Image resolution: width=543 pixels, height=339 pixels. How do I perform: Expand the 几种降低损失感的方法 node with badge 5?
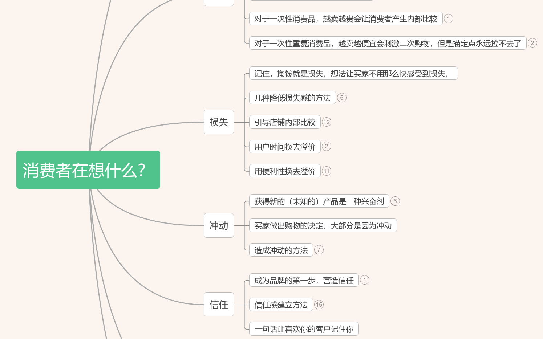(x=341, y=98)
